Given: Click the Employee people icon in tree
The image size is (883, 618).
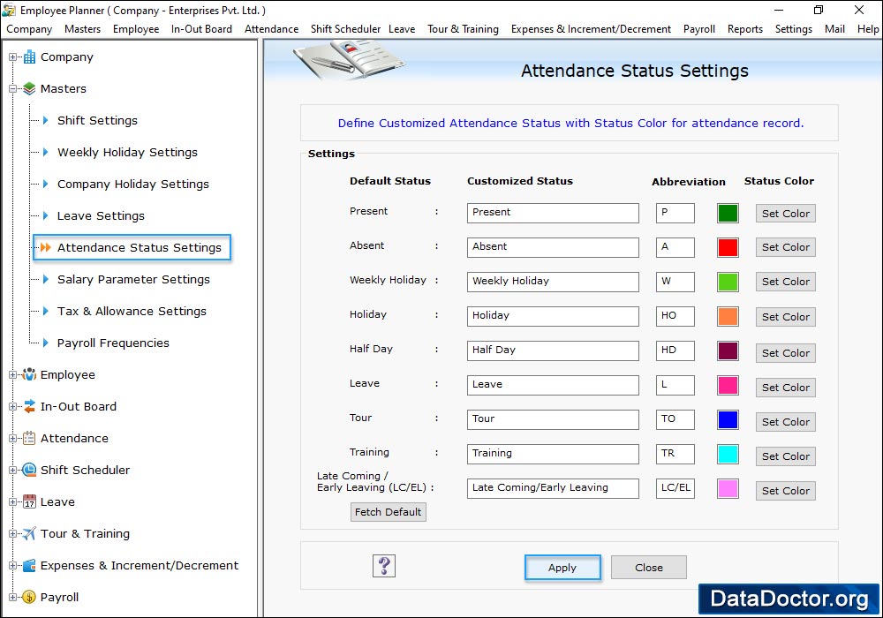Looking at the screenshot, I should click(x=29, y=374).
